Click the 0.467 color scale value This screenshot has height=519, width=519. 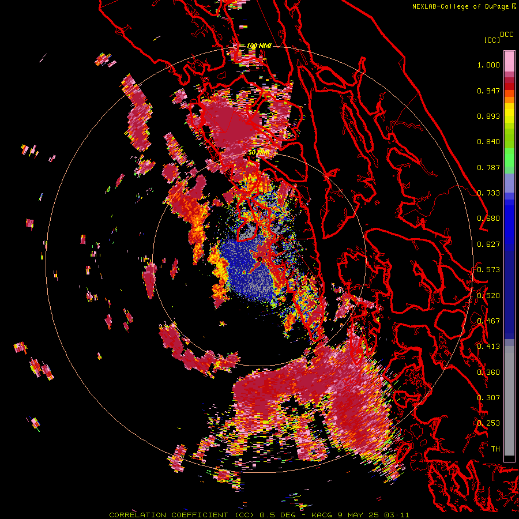click(x=488, y=321)
